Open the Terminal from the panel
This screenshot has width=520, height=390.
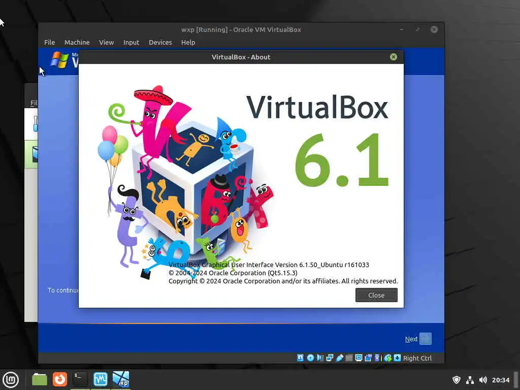(x=80, y=379)
